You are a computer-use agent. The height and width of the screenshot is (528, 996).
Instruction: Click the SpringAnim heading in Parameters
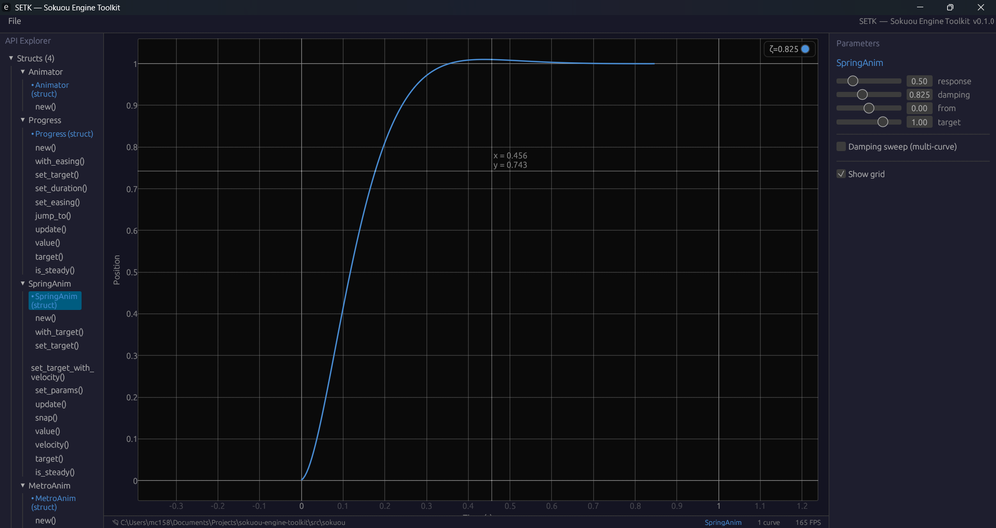click(x=859, y=63)
